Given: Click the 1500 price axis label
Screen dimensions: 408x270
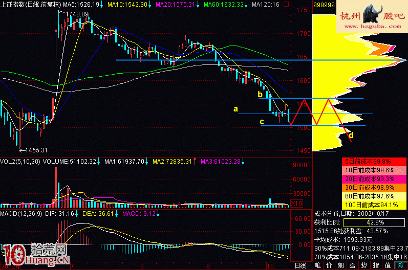Looking at the screenshot, I should pos(304,128).
